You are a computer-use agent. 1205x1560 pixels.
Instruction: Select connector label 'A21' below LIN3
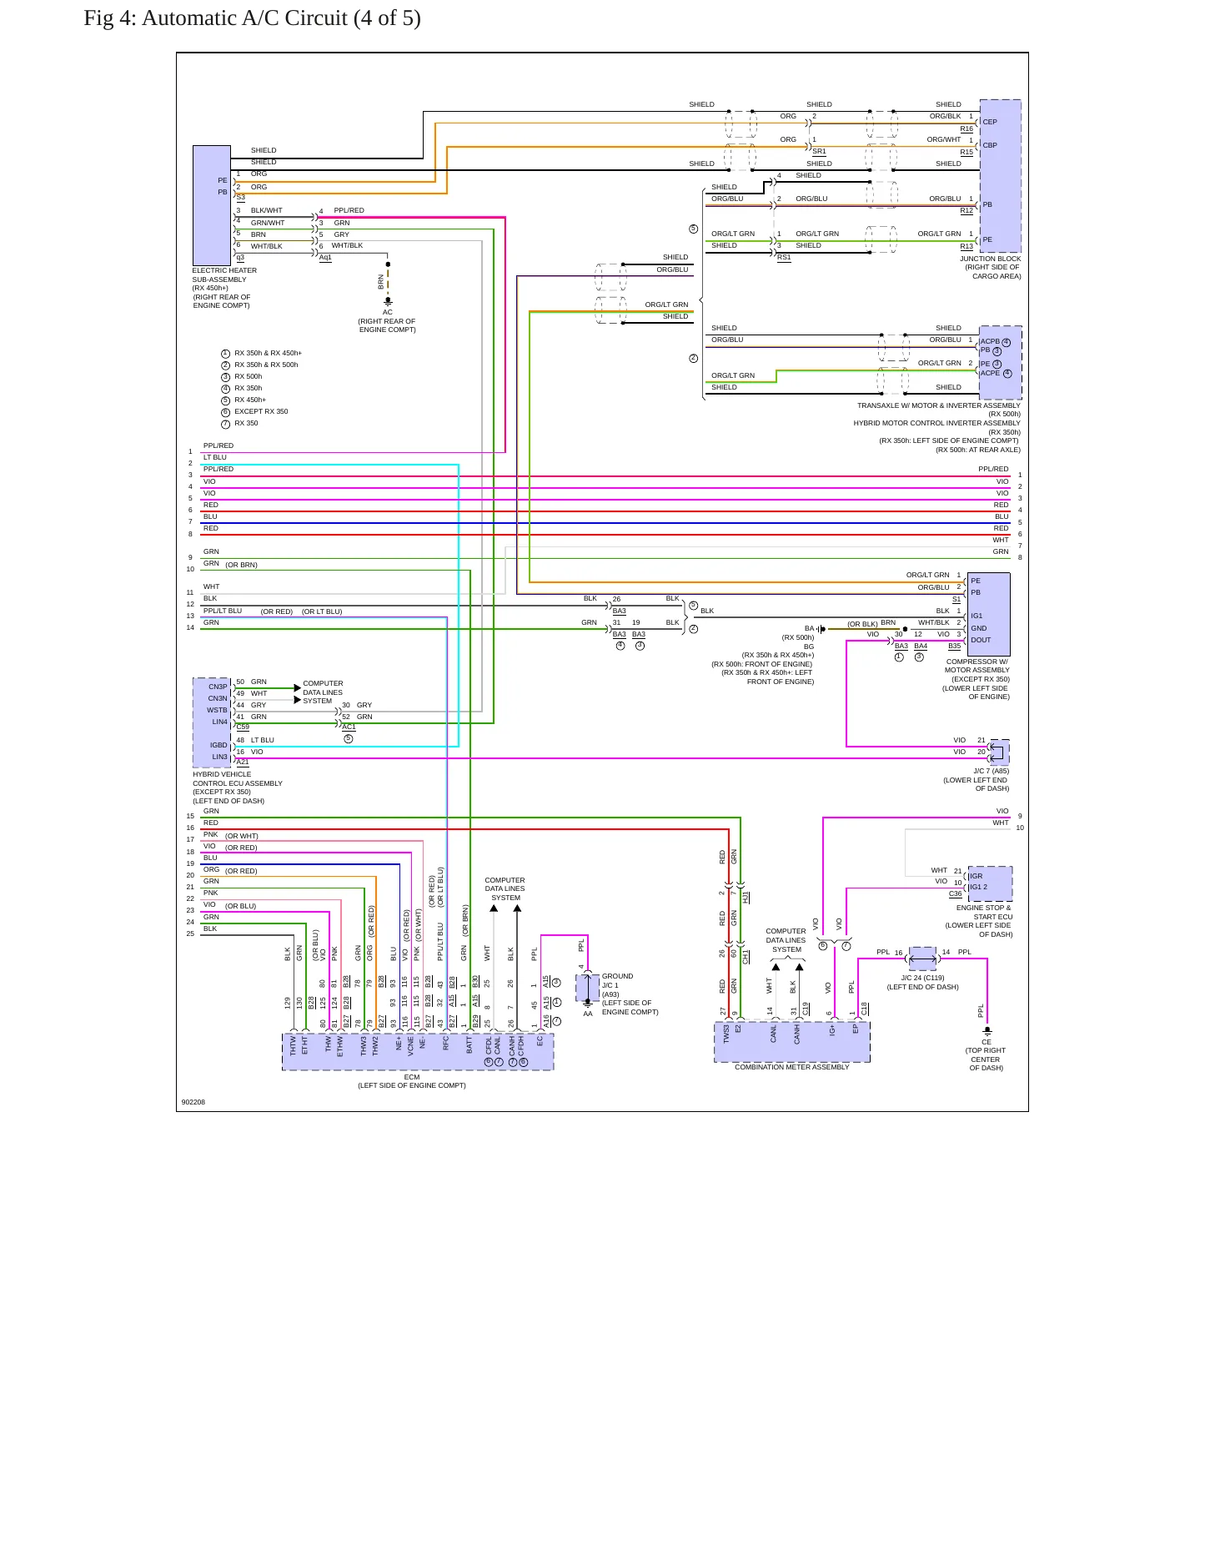coord(243,762)
